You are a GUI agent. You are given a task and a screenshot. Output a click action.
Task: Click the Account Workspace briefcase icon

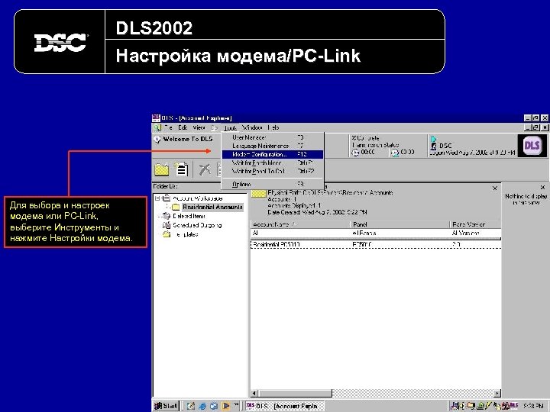click(167, 198)
